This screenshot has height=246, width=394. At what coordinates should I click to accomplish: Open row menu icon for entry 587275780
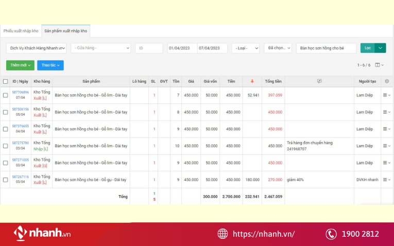pyautogui.click(x=386, y=146)
